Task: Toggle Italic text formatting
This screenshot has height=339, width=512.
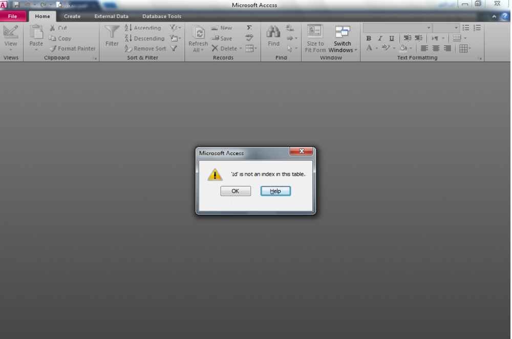Action: point(380,38)
